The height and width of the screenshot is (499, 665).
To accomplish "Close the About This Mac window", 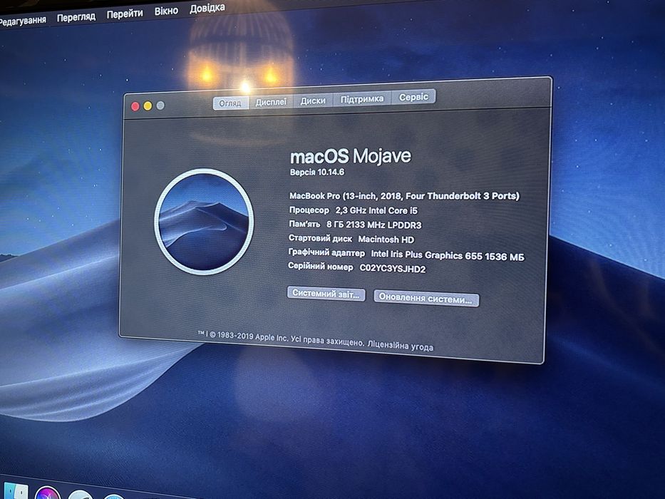I will click(x=135, y=106).
